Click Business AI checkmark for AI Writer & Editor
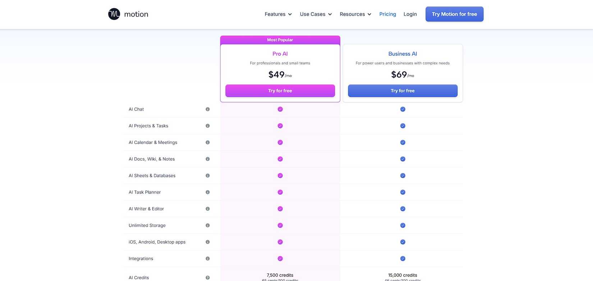This screenshot has height=281, width=593. click(403, 209)
